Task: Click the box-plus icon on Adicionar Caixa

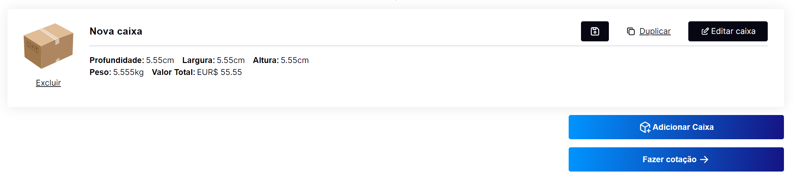Action: point(645,127)
